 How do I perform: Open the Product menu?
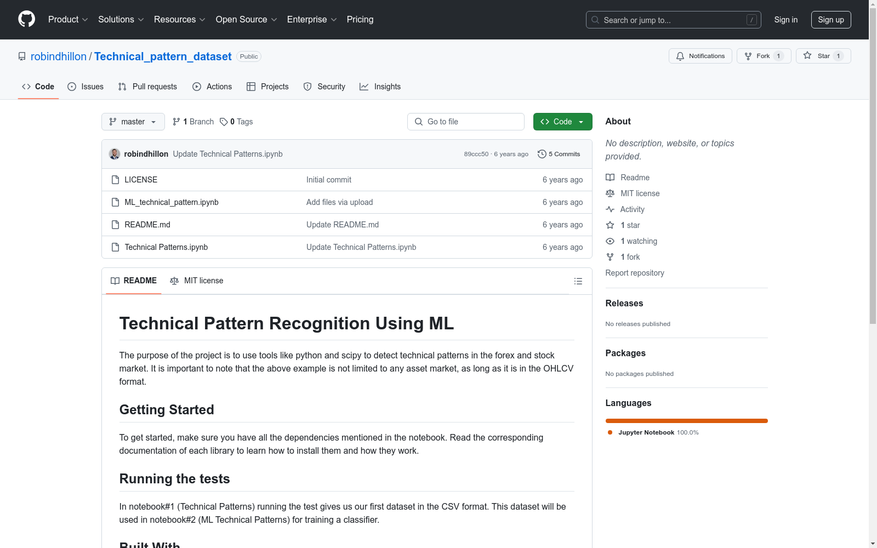click(68, 20)
